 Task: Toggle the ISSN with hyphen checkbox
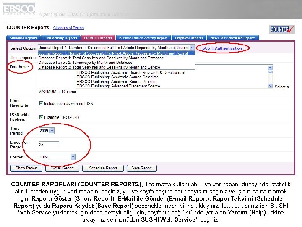(41, 117)
